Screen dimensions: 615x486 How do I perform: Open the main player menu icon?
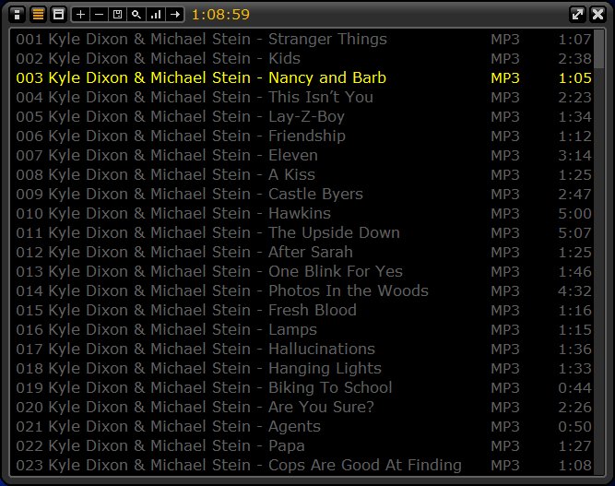click(17, 15)
